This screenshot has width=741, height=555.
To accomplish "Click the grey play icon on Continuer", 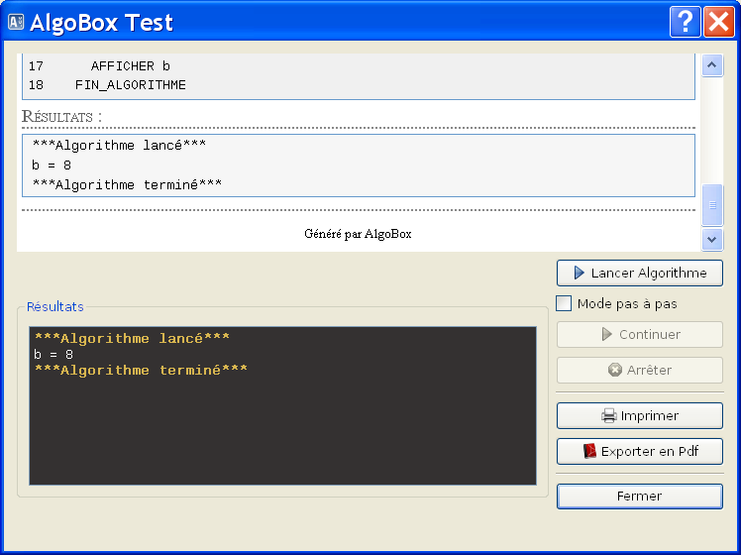I will [x=607, y=335].
